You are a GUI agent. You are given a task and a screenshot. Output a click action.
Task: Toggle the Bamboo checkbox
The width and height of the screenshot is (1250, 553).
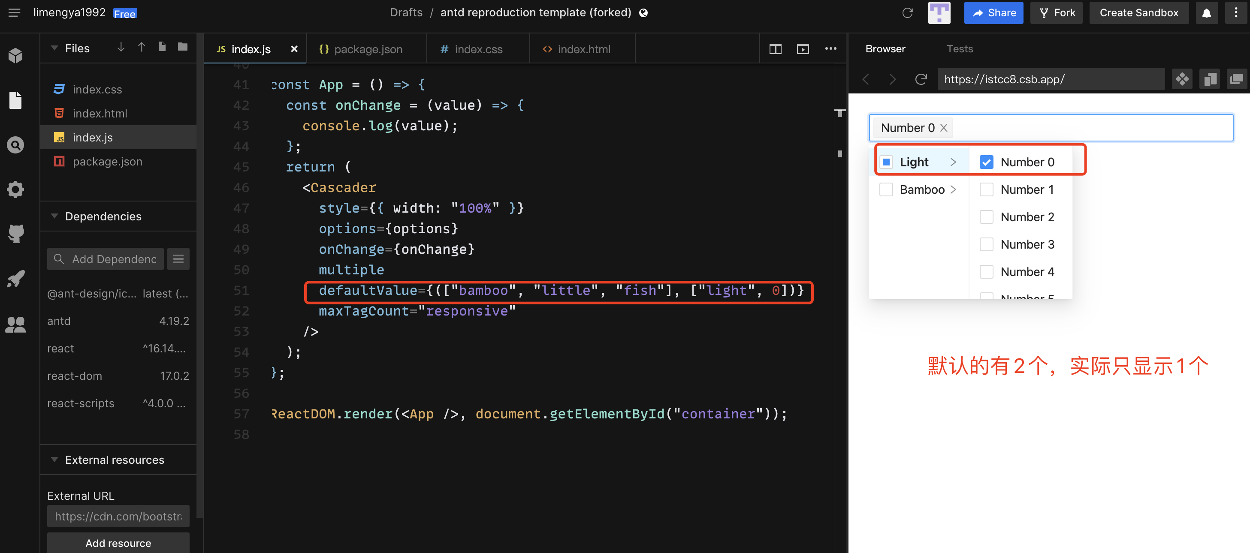click(886, 189)
